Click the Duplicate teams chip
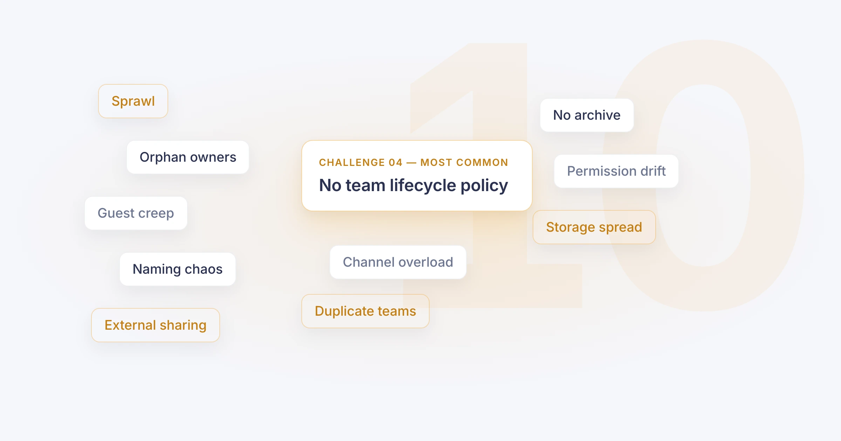This screenshot has width=841, height=441. [365, 311]
